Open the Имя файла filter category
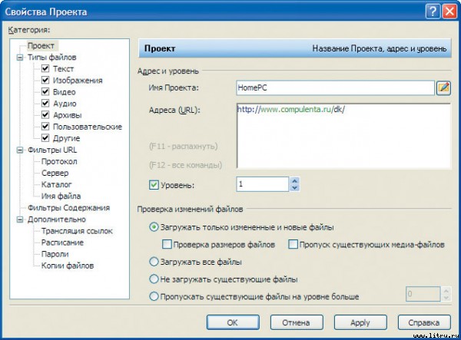This screenshot has height=340, width=461. pos(61,196)
